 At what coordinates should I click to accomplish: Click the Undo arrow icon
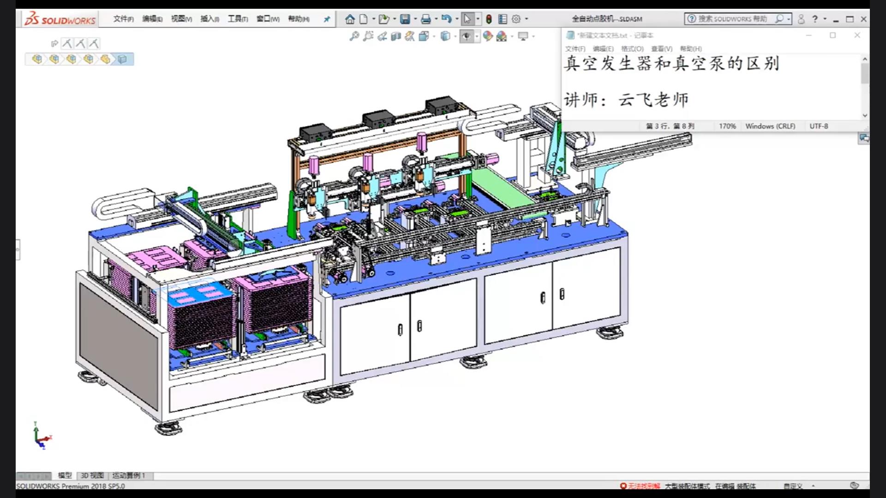446,19
